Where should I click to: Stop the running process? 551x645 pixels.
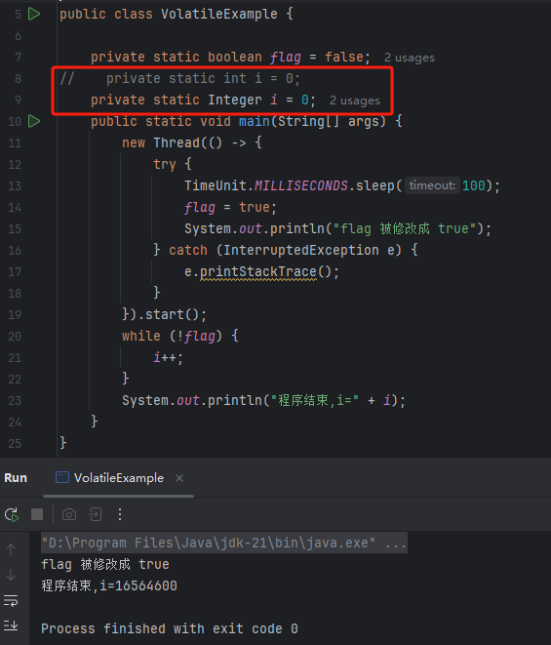point(37,514)
